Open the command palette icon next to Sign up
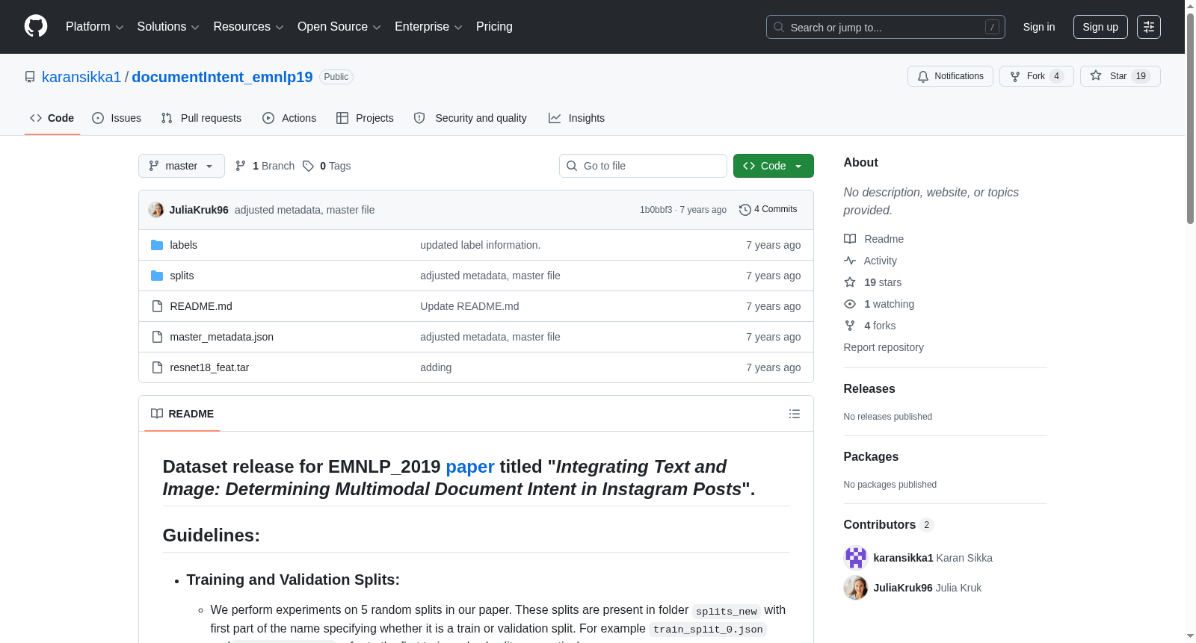1196x643 pixels. coord(1149,27)
